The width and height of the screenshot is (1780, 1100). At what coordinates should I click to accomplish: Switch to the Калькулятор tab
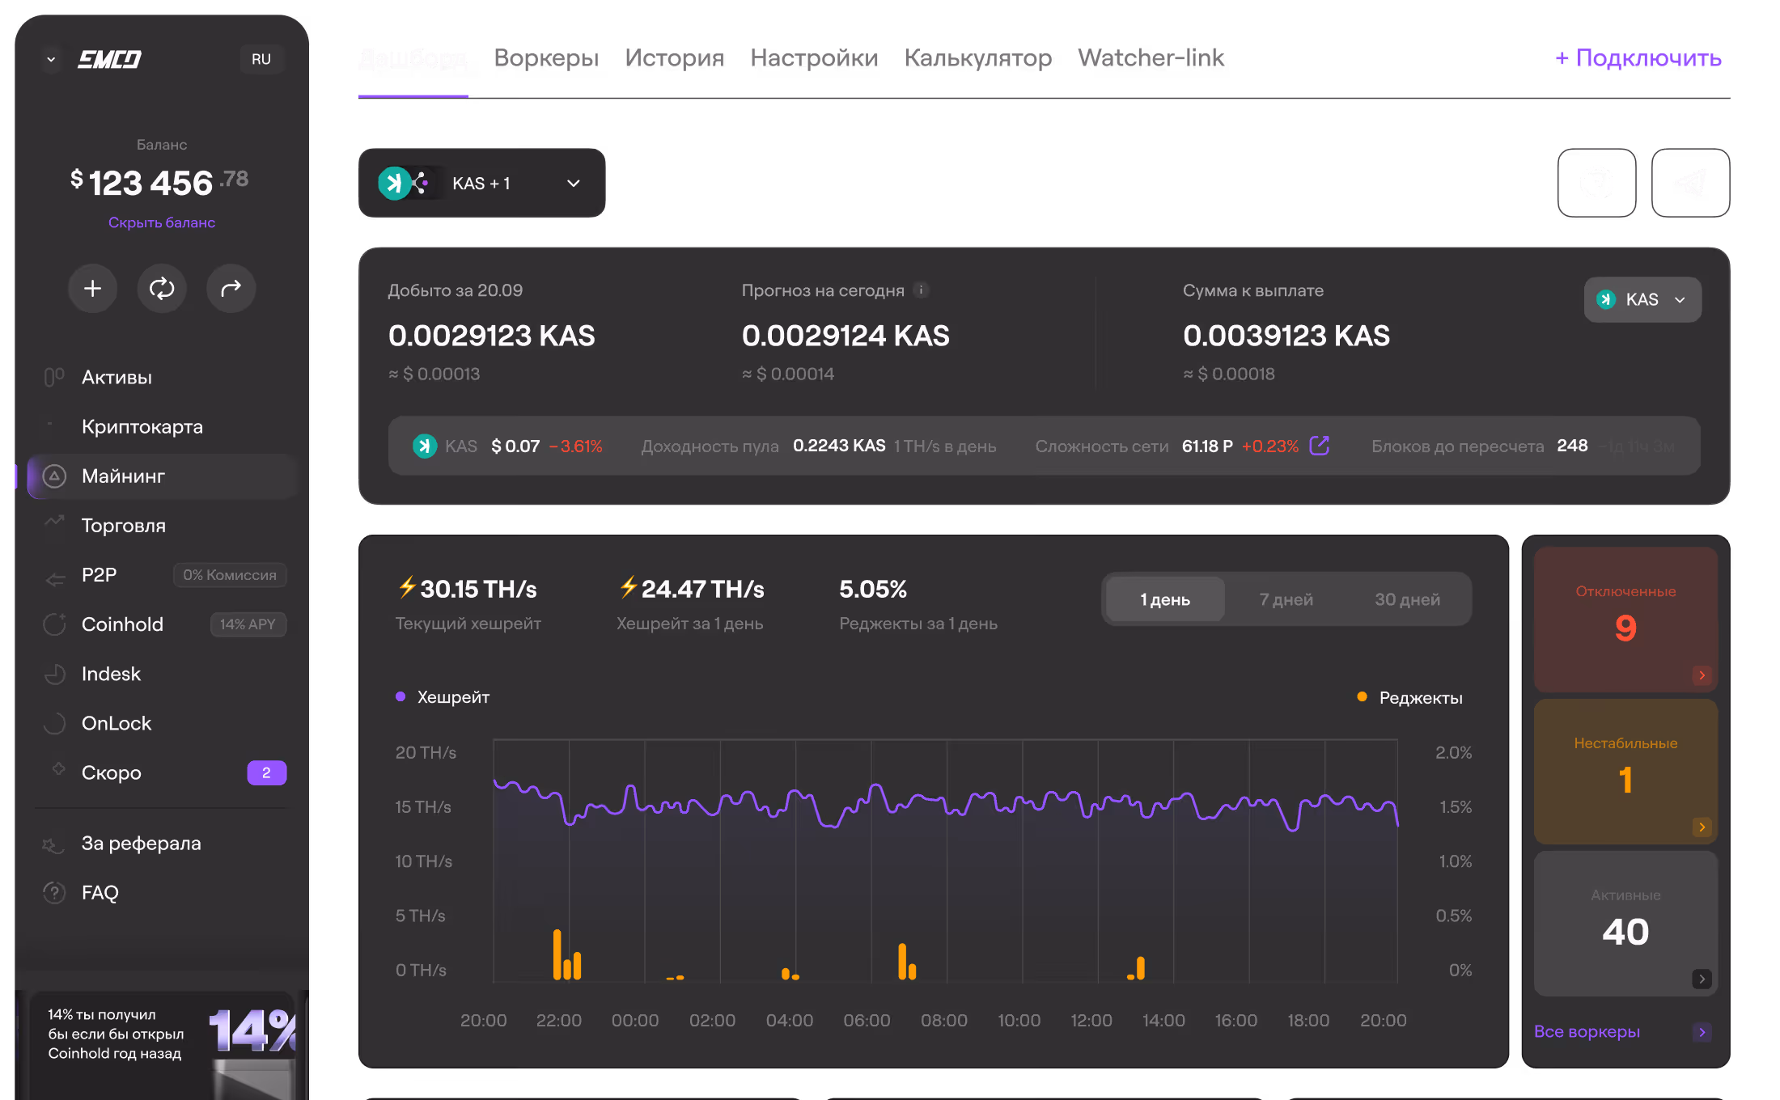tap(977, 57)
